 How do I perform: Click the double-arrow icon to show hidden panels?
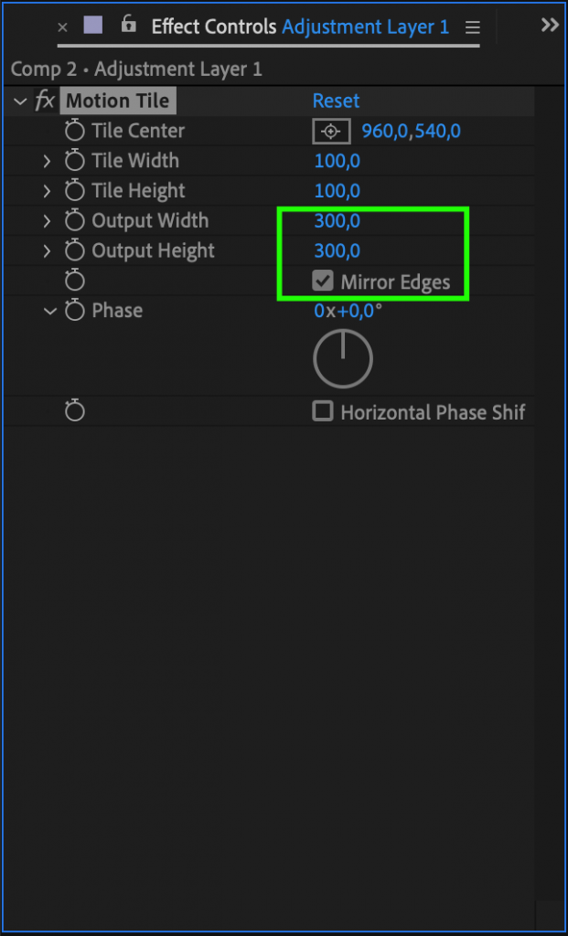550,25
